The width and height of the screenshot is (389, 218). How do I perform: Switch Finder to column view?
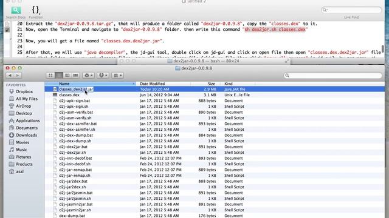click(x=67, y=75)
